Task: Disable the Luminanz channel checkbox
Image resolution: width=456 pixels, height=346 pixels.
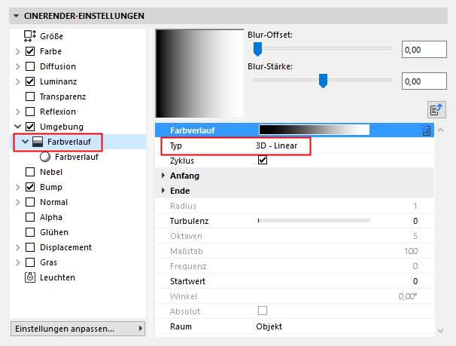Action: pos(31,81)
